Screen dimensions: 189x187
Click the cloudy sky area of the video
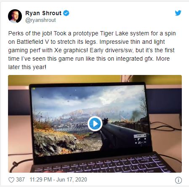pyautogui.click(x=87, y=97)
